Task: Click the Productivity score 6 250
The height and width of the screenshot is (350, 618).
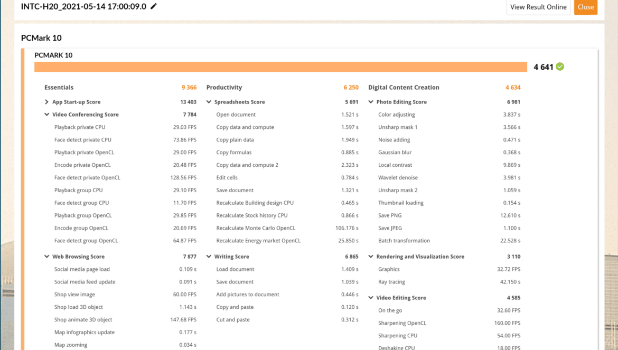Action: (x=351, y=88)
